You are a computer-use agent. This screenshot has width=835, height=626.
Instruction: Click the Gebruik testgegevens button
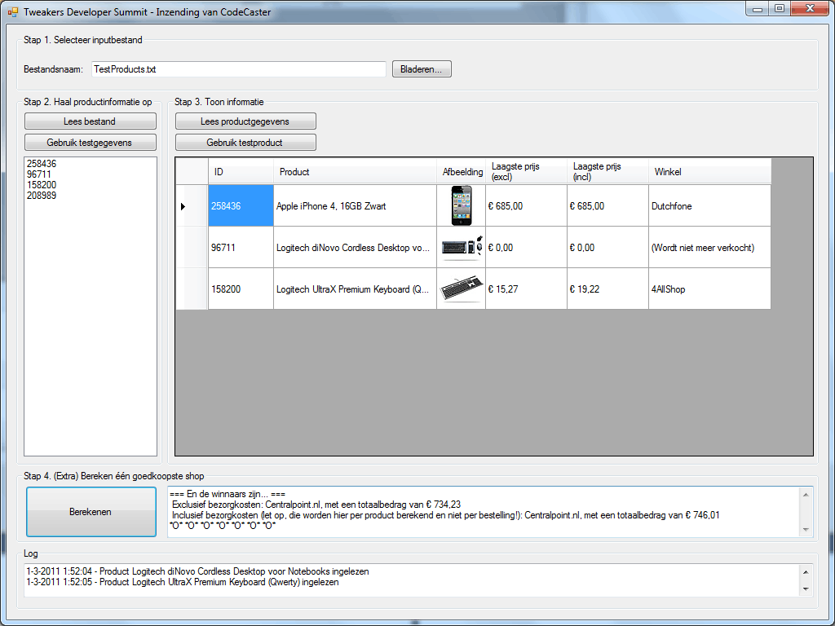90,143
